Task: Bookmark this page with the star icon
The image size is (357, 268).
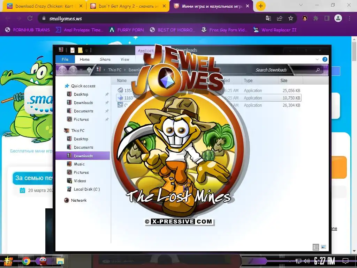Action: click(x=291, y=18)
